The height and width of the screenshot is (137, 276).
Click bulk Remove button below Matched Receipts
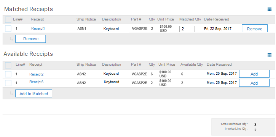pyautogui.click(x=30, y=39)
